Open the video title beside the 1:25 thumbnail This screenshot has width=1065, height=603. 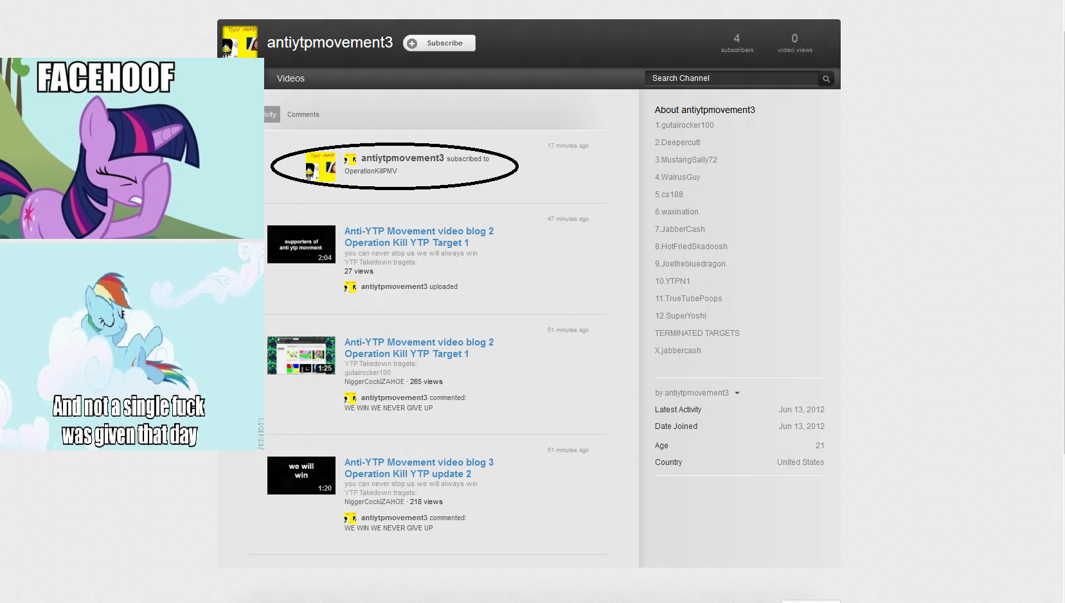click(419, 348)
